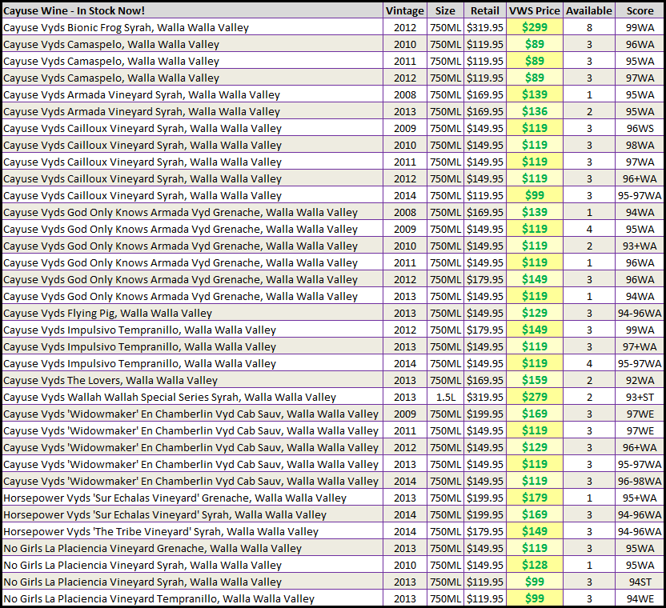Select the Available column header
This screenshot has height=608, width=666.
click(x=588, y=10)
